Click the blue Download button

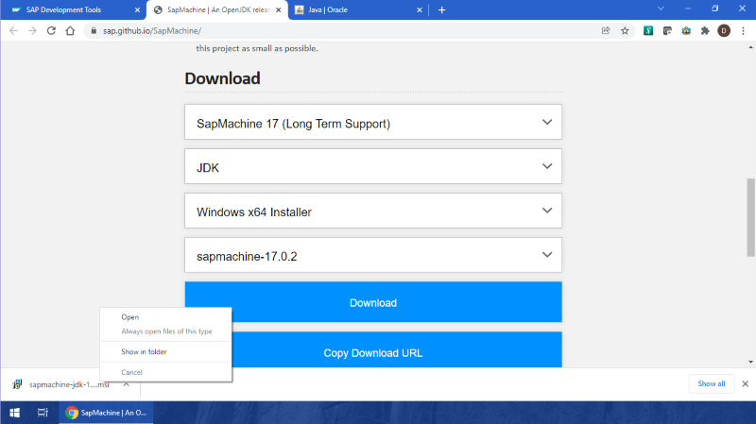click(373, 302)
